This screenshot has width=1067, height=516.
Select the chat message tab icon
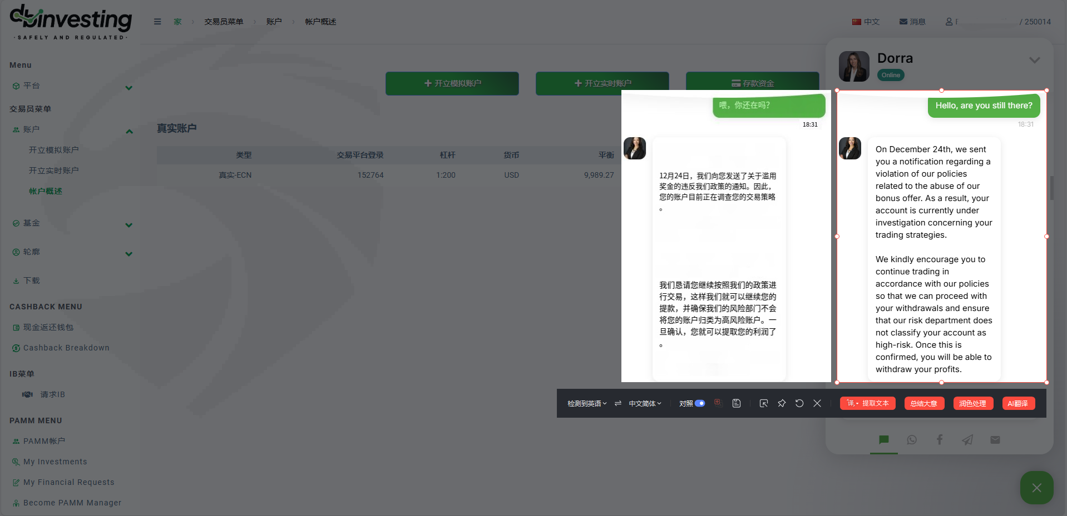coord(884,440)
